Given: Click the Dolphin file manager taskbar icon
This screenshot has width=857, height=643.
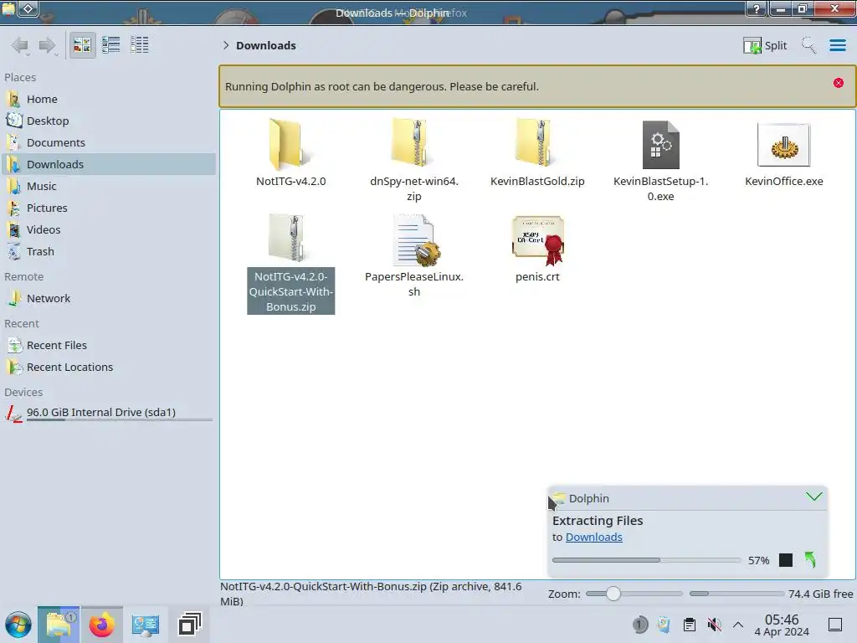Looking at the screenshot, I should [x=59, y=625].
